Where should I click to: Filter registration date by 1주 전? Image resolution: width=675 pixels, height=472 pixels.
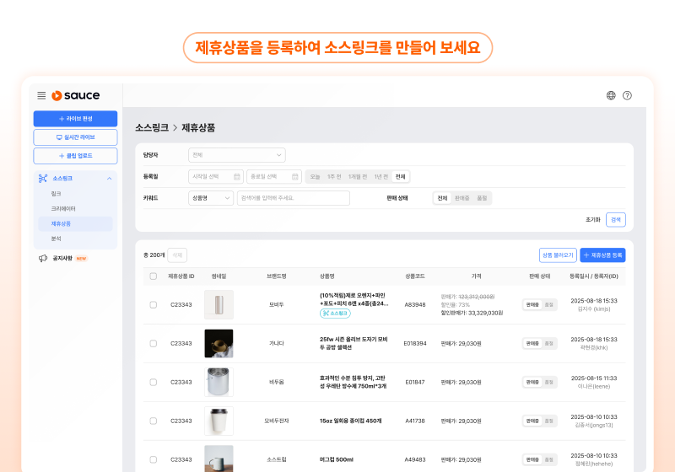[x=334, y=177]
